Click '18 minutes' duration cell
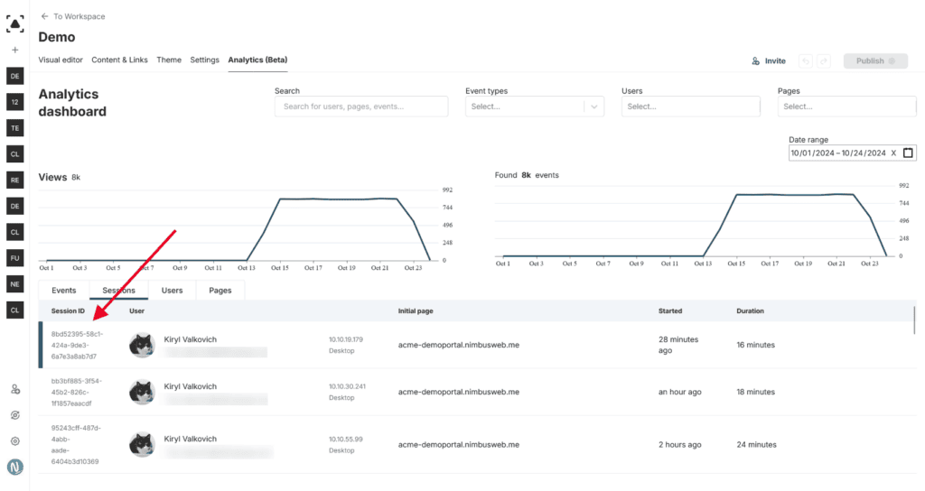The image size is (925, 491). (756, 392)
